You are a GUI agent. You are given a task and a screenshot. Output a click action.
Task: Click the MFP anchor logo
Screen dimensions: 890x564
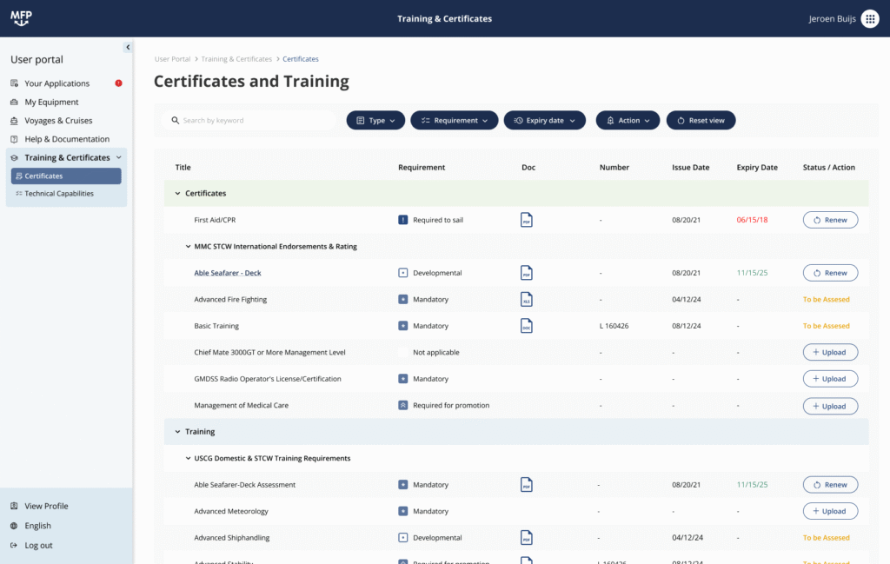21,17
